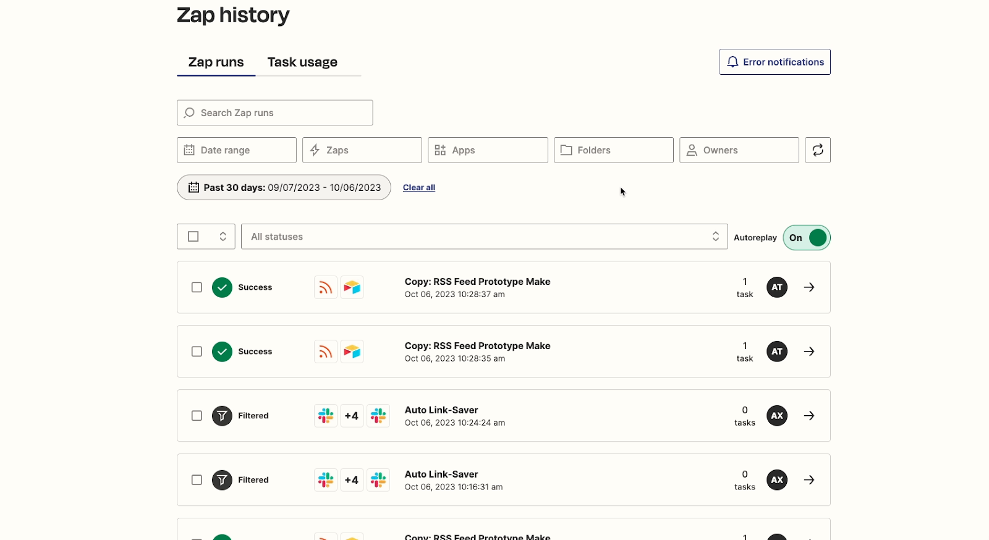Image resolution: width=989 pixels, height=540 pixels.
Task: Click 'Filtered' status label of 10:16:31 am run
Action: [253, 480]
